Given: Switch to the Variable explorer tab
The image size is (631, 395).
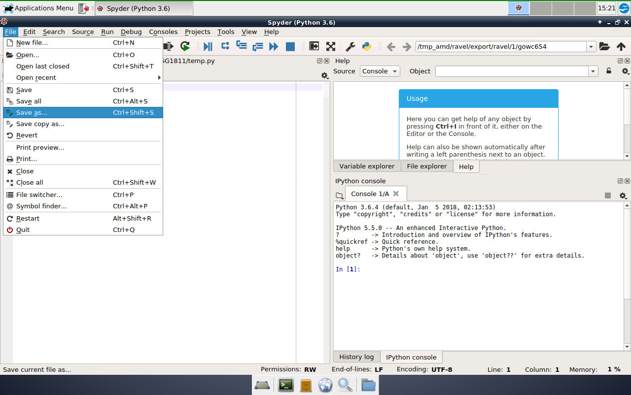Looking at the screenshot, I should click(367, 166).
